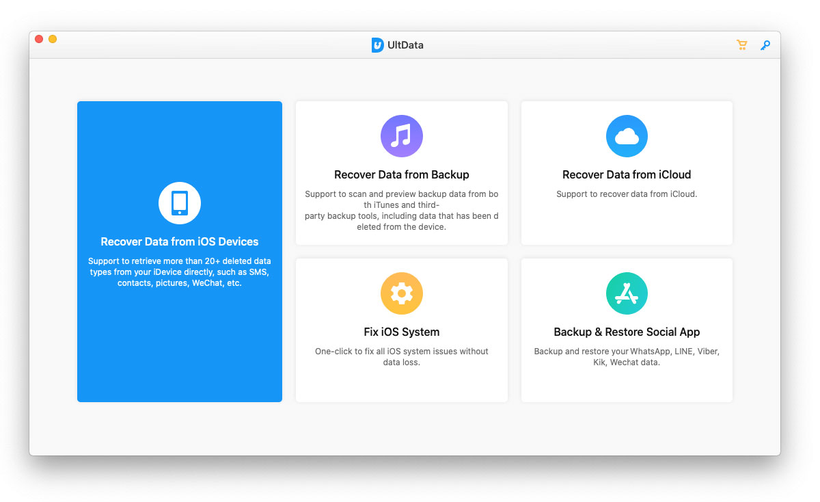
Task: Click the yellow gear Fix iOS System icon
Action: click(402, 293)
